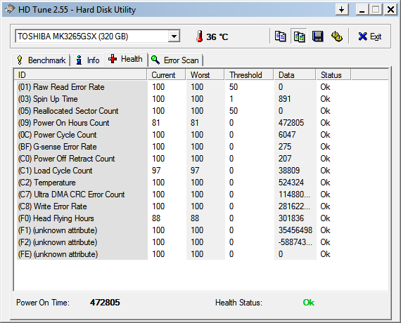Click the 207 Power Off Retract data
401x323 pixels.
(285, 159)
